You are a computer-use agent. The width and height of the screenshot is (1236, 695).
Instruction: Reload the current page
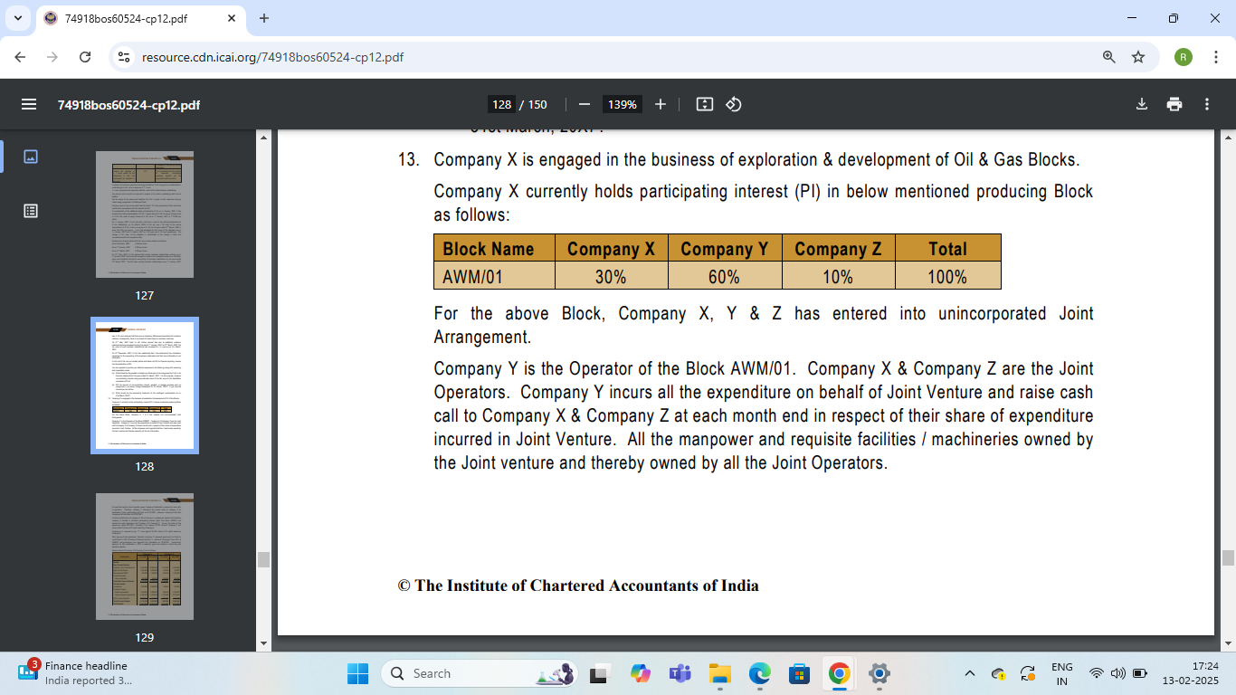click(85, 57)
